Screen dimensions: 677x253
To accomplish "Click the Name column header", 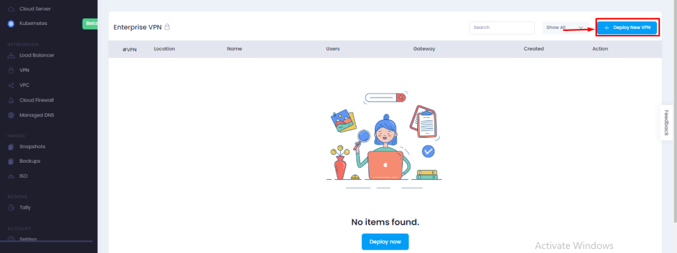I will [235, 49].
